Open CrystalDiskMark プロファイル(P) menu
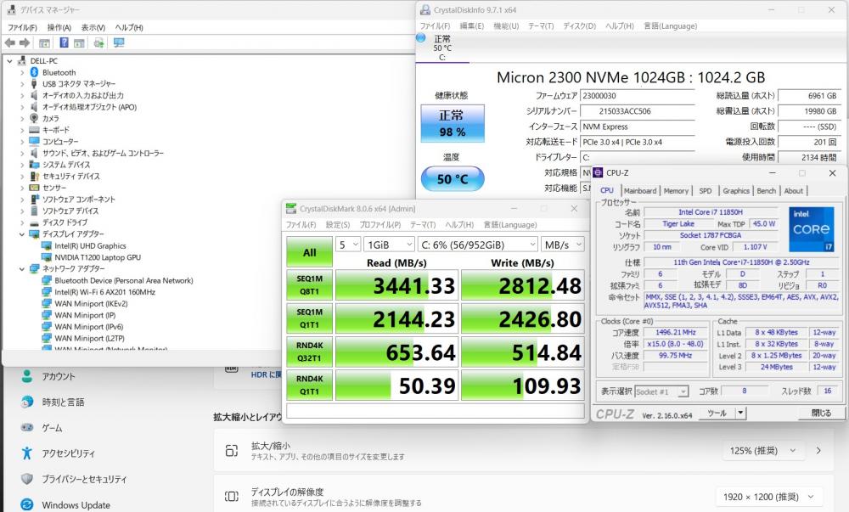The width and height of the screenshot is (849, 512). click(x=380, y=225)
